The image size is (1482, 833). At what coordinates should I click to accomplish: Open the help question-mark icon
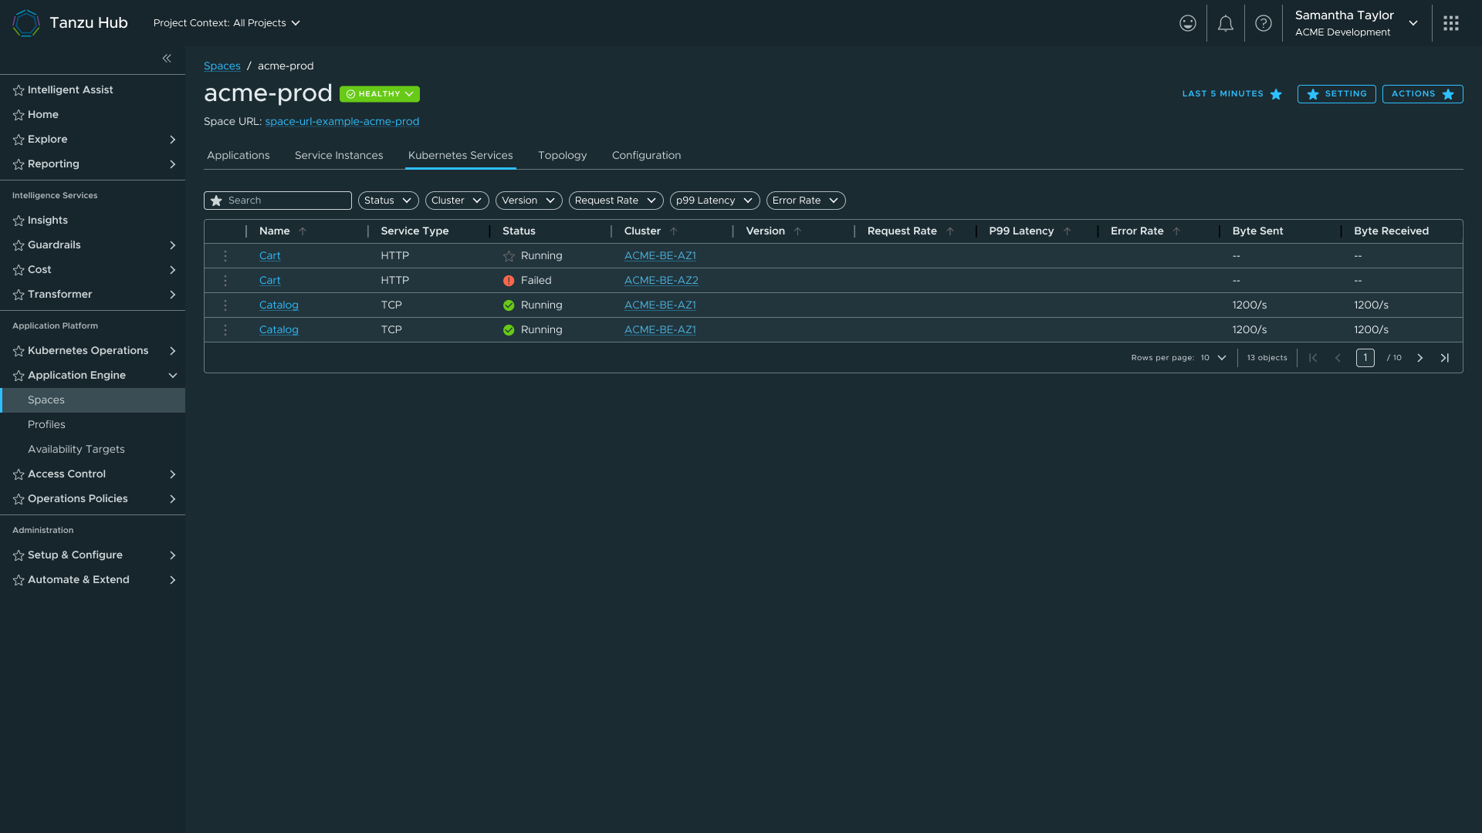[1264, 23]
